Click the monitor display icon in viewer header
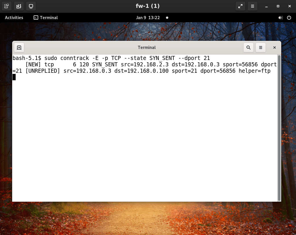The height and width of the screenshot is (235, 296). (31, 6)
